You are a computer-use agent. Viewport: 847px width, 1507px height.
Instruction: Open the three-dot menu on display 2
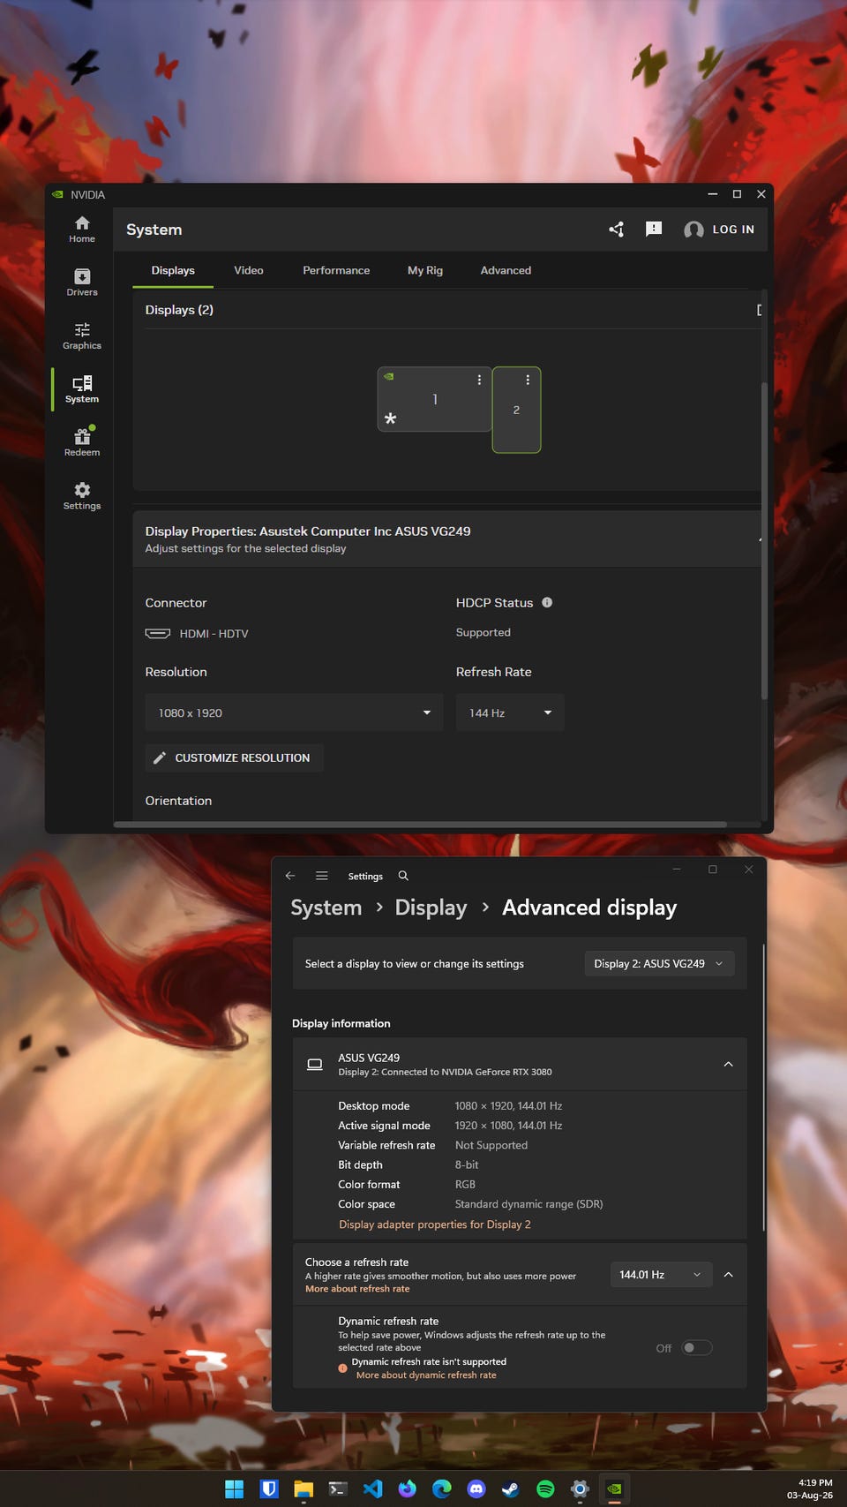(x=528, y=380)
